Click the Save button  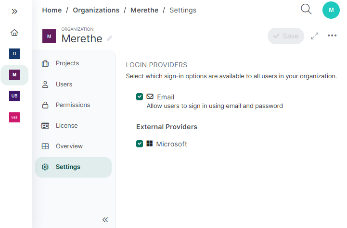click(286, 36)
